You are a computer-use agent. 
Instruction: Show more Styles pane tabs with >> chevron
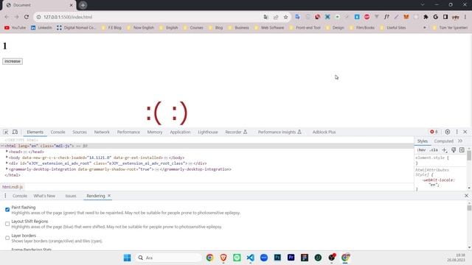(x=460, y=141)
